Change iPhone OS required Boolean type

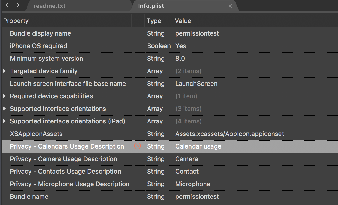[x=159, y=46]
